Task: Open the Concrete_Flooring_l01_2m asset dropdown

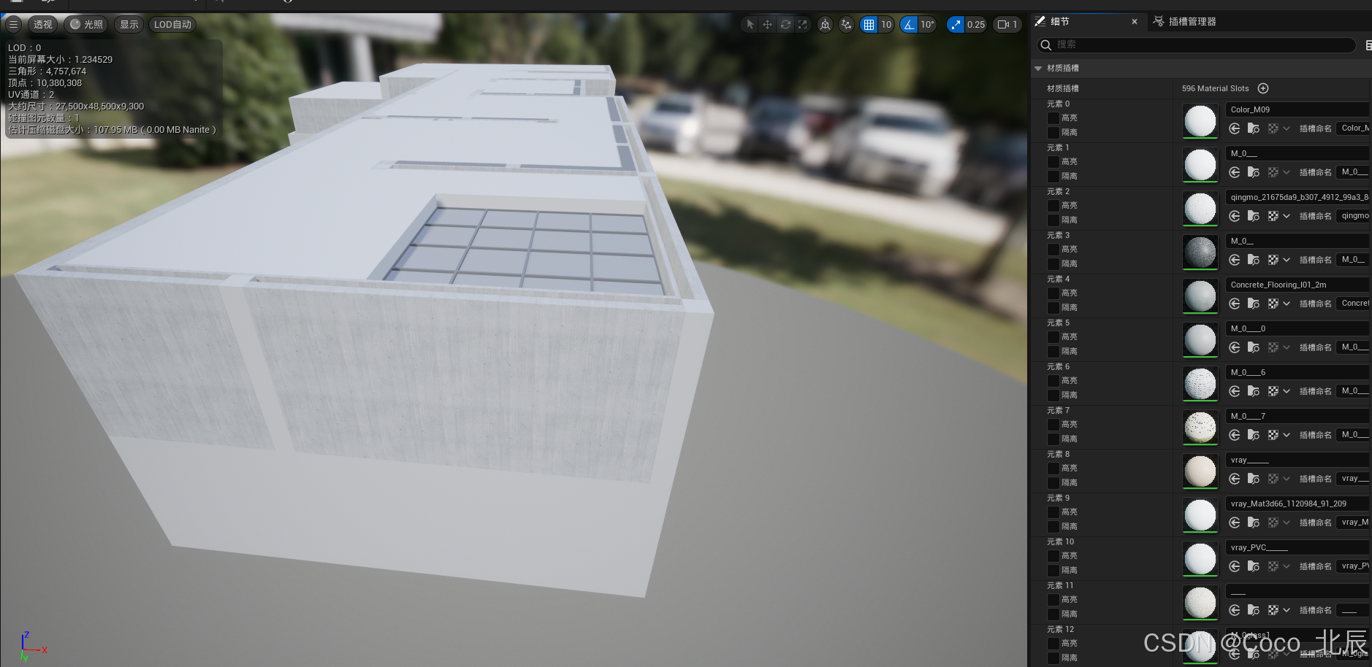Action: point(1297,285)
